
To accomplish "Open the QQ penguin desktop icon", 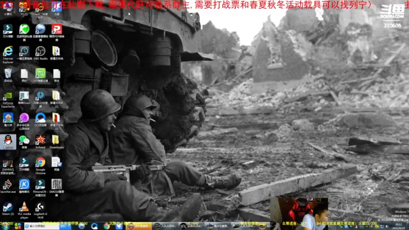I will 8,142.
